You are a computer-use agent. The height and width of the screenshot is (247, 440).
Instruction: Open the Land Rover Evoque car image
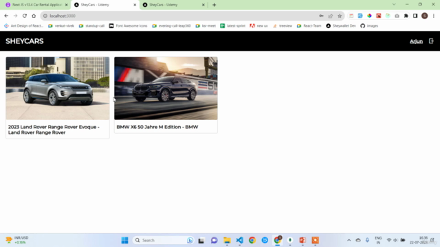point(58,89)
